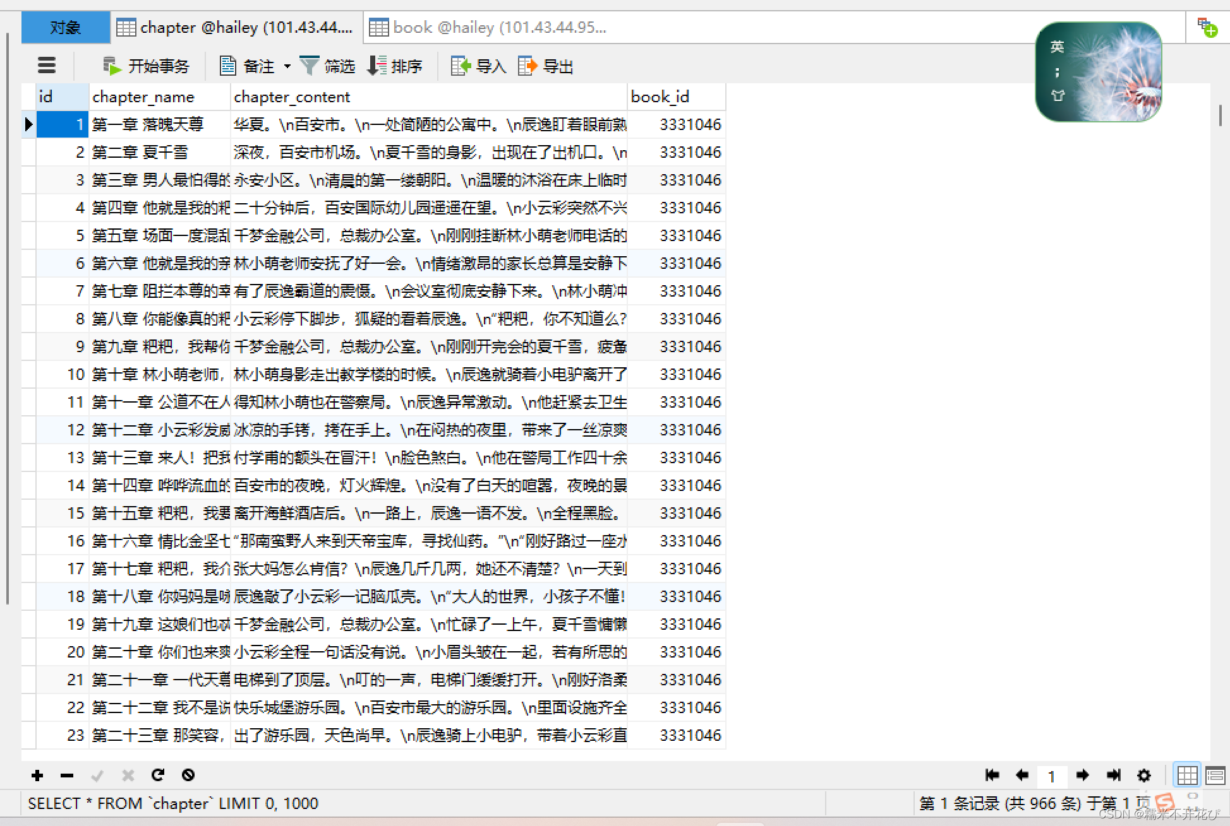Click the refresh icon in bottom toolbar
Image resolution: width=1230 pixels, height=826 pixels.
point(158,775)
